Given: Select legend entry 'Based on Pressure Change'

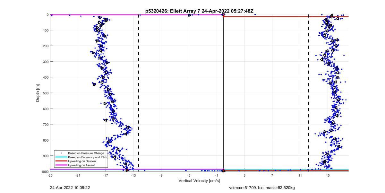Looking at the screenshot, I should click(x=86, y=153).
